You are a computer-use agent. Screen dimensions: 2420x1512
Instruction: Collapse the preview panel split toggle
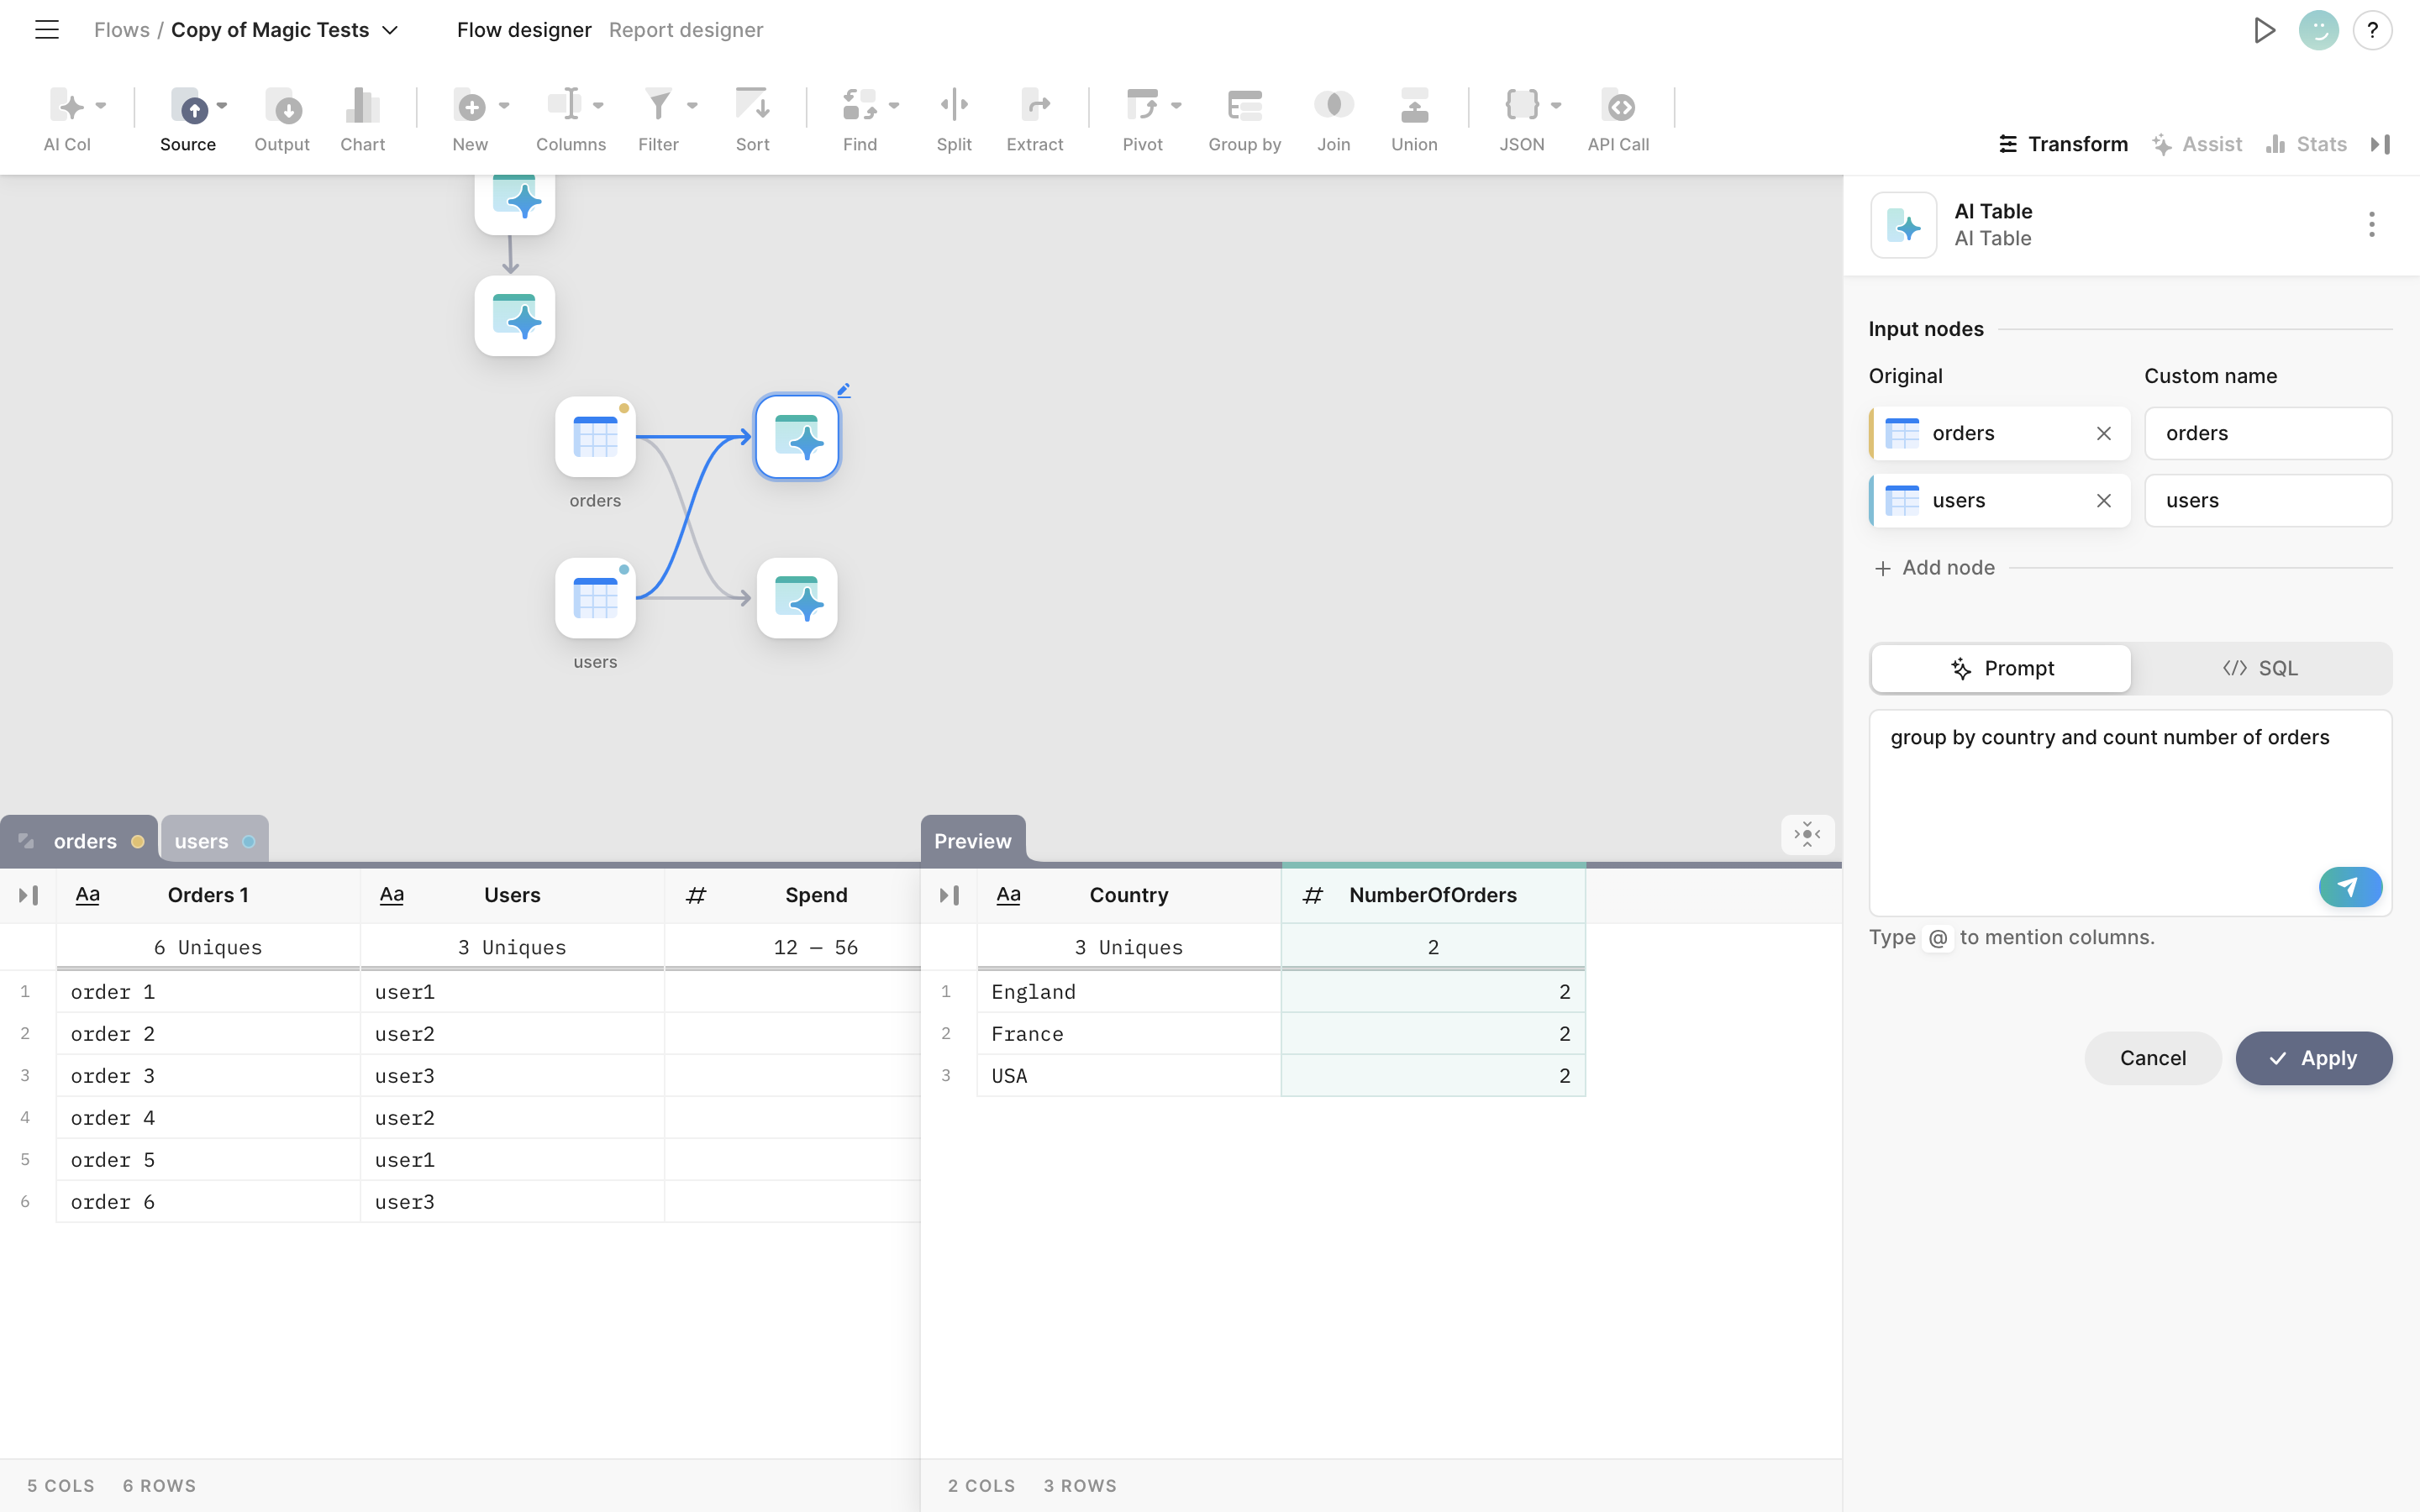1807,834
